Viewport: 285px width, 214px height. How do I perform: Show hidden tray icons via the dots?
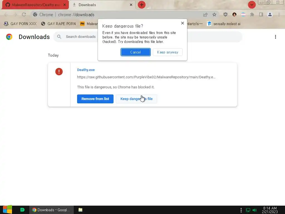pyautogui.click(x=241, y=210)
